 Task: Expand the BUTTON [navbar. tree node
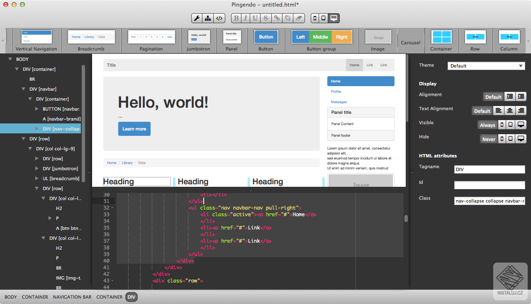click(37, 109)
